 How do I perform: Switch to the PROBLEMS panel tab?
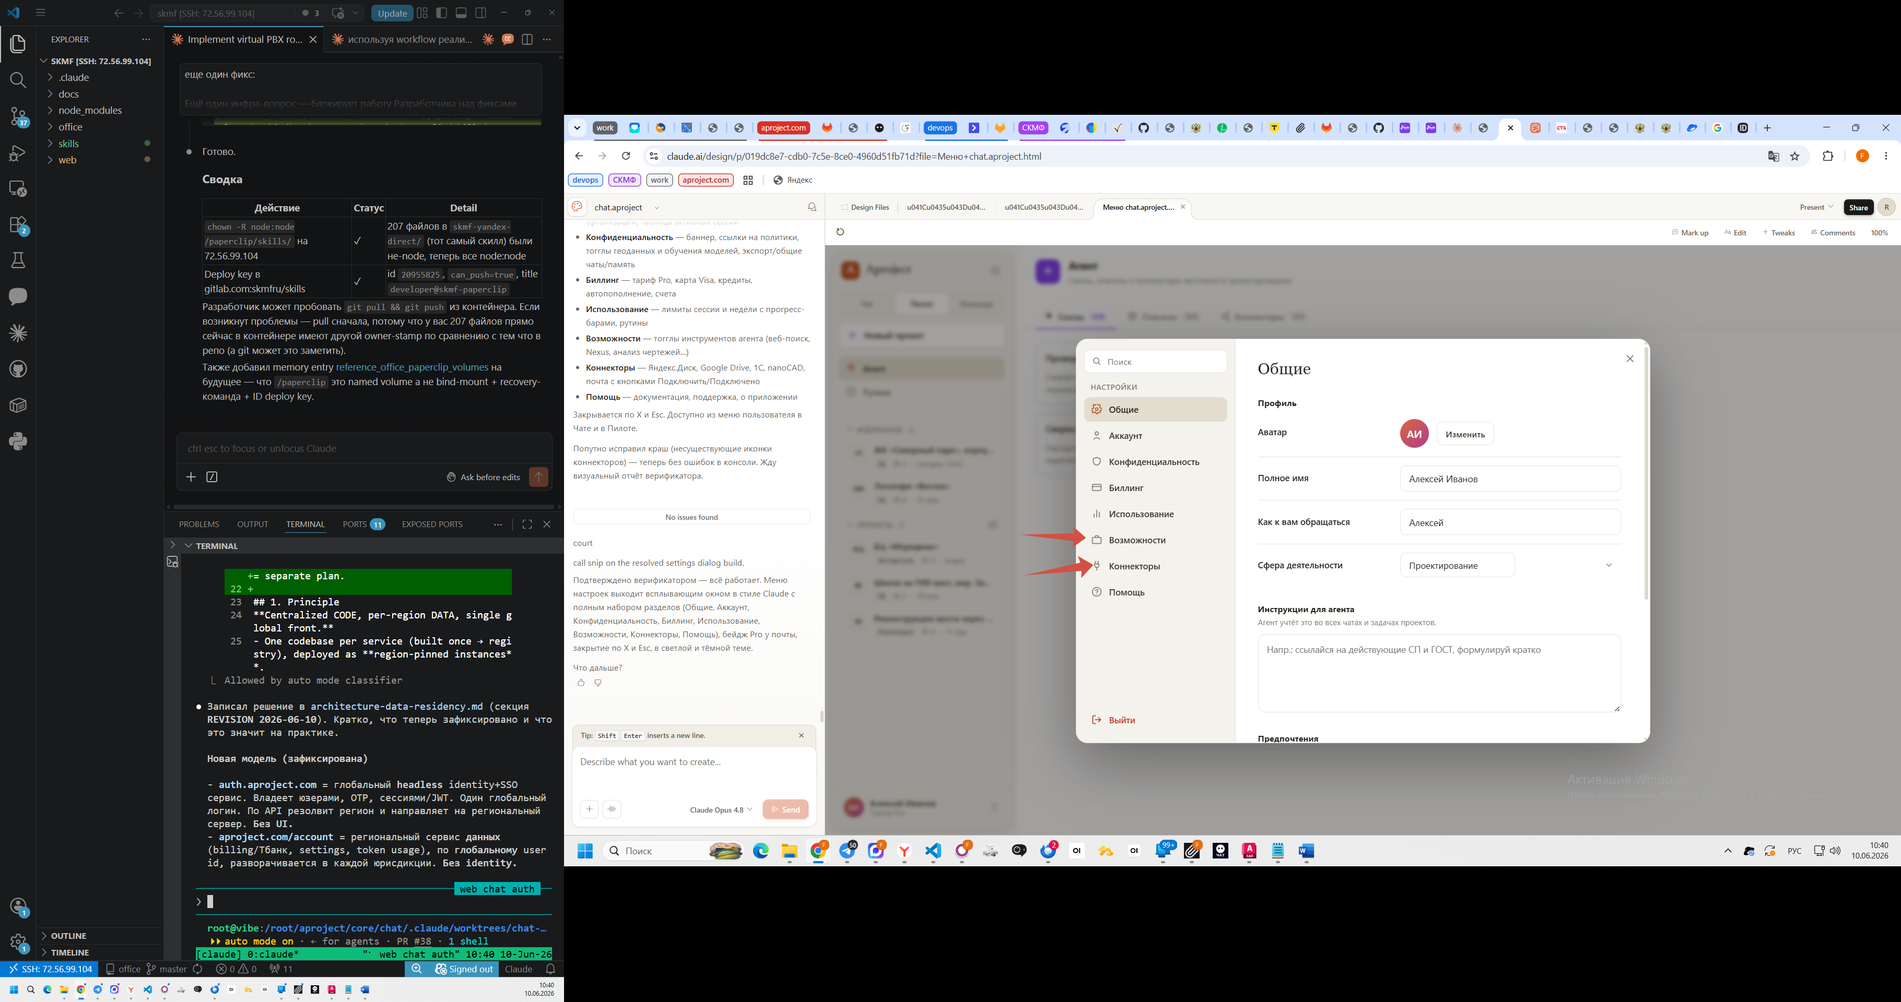(200, 524)
